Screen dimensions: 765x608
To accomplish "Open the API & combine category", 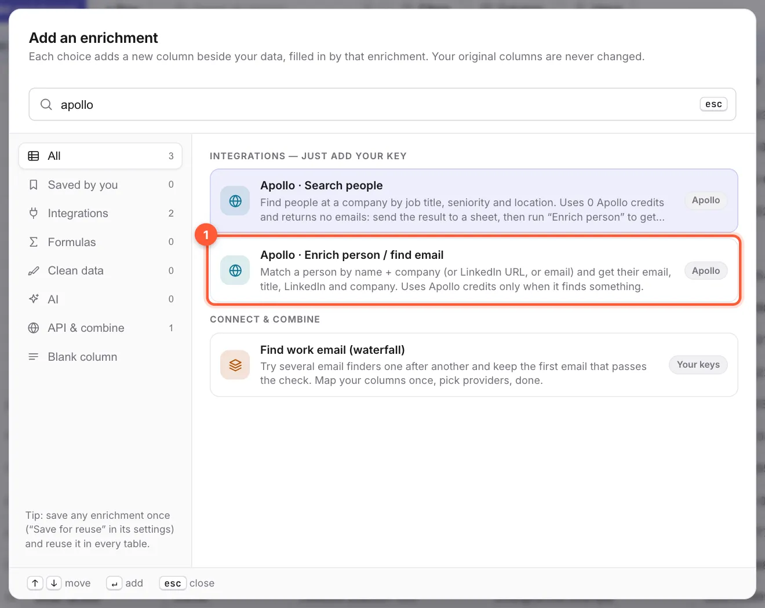I will click(100, 328).
